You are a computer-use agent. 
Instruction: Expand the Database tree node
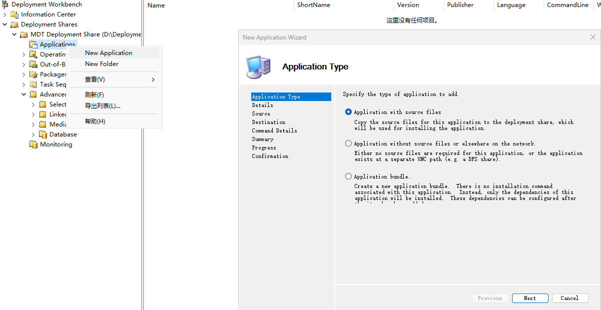click(33, 134)
